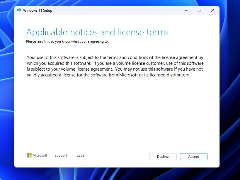Place cursor inside the license agreement text

(114, 66)
